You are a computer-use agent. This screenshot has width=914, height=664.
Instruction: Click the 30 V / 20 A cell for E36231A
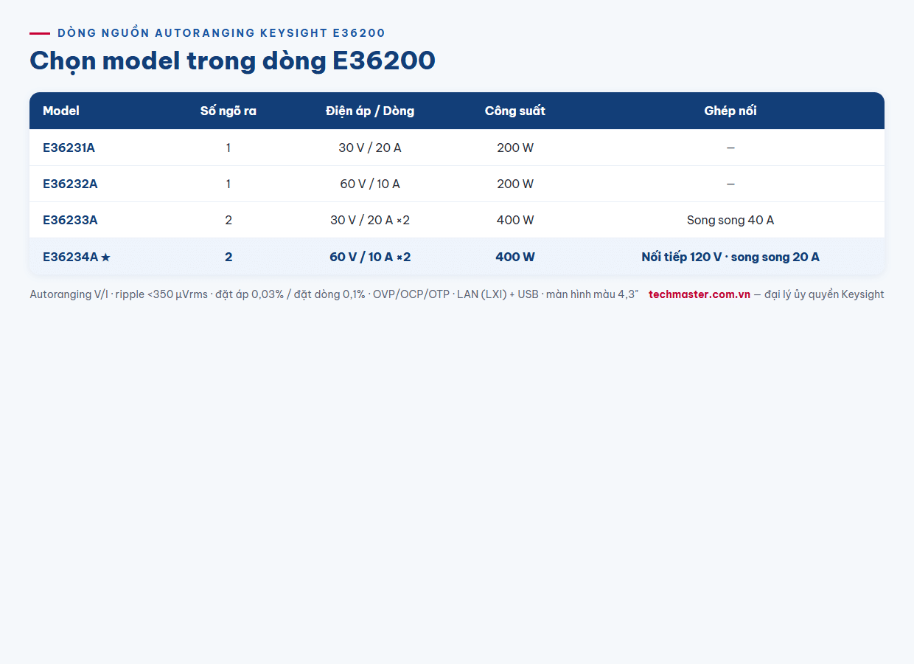[370, 148]
